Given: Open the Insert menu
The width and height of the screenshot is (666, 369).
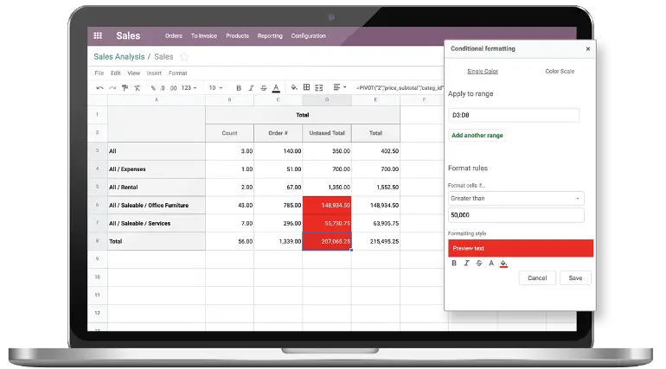Looking at the screenshot, I should click(154, 73).
